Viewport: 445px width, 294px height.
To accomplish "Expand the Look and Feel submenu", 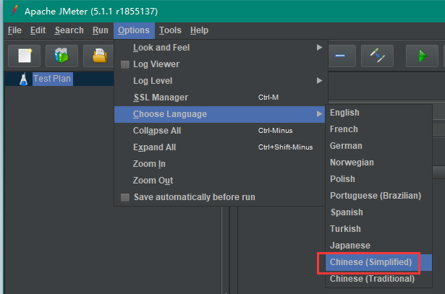I will tap(219, 48).
